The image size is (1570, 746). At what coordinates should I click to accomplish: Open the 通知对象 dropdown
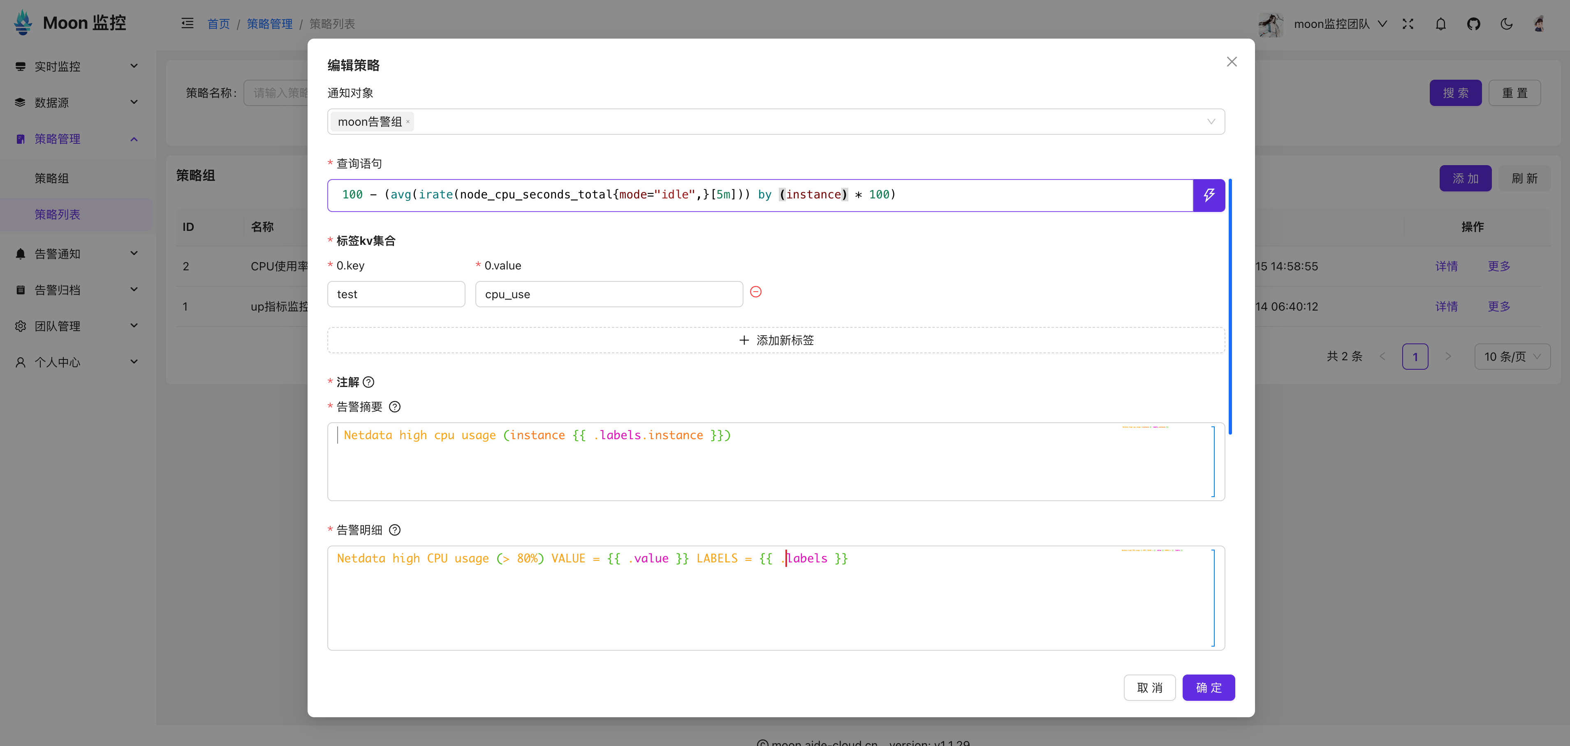pyautogui.click(x=776, y=122)
